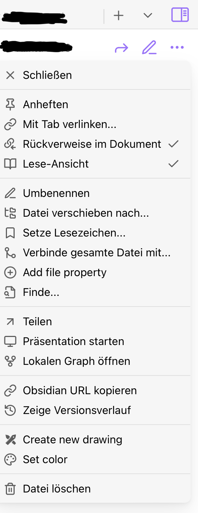The width and height of the screenshot is (198, 513).
Task: Open Set color palette option
Action: click(95, 459)
